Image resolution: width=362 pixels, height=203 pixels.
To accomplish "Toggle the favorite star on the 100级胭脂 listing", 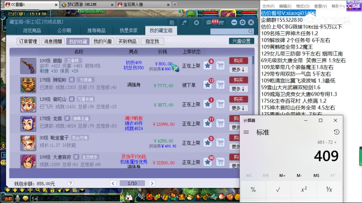I will (208, 65).
